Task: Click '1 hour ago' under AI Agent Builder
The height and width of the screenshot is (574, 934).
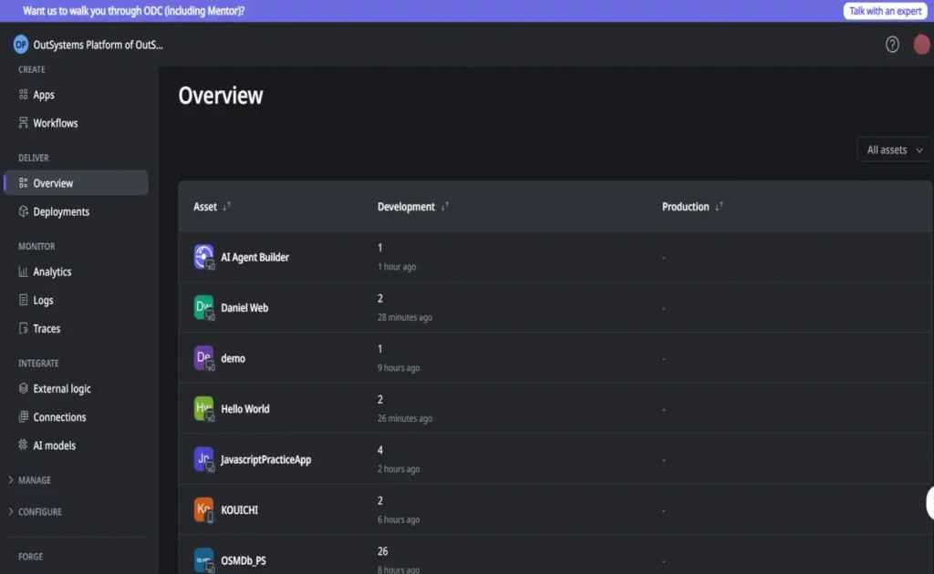Action: click(397, 266)
